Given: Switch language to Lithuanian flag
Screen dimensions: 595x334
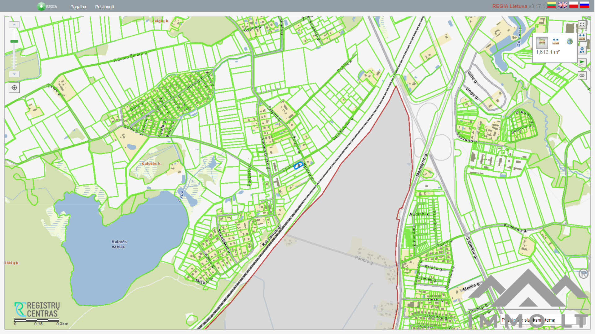Looking at the screenshot, I should 551,5.
